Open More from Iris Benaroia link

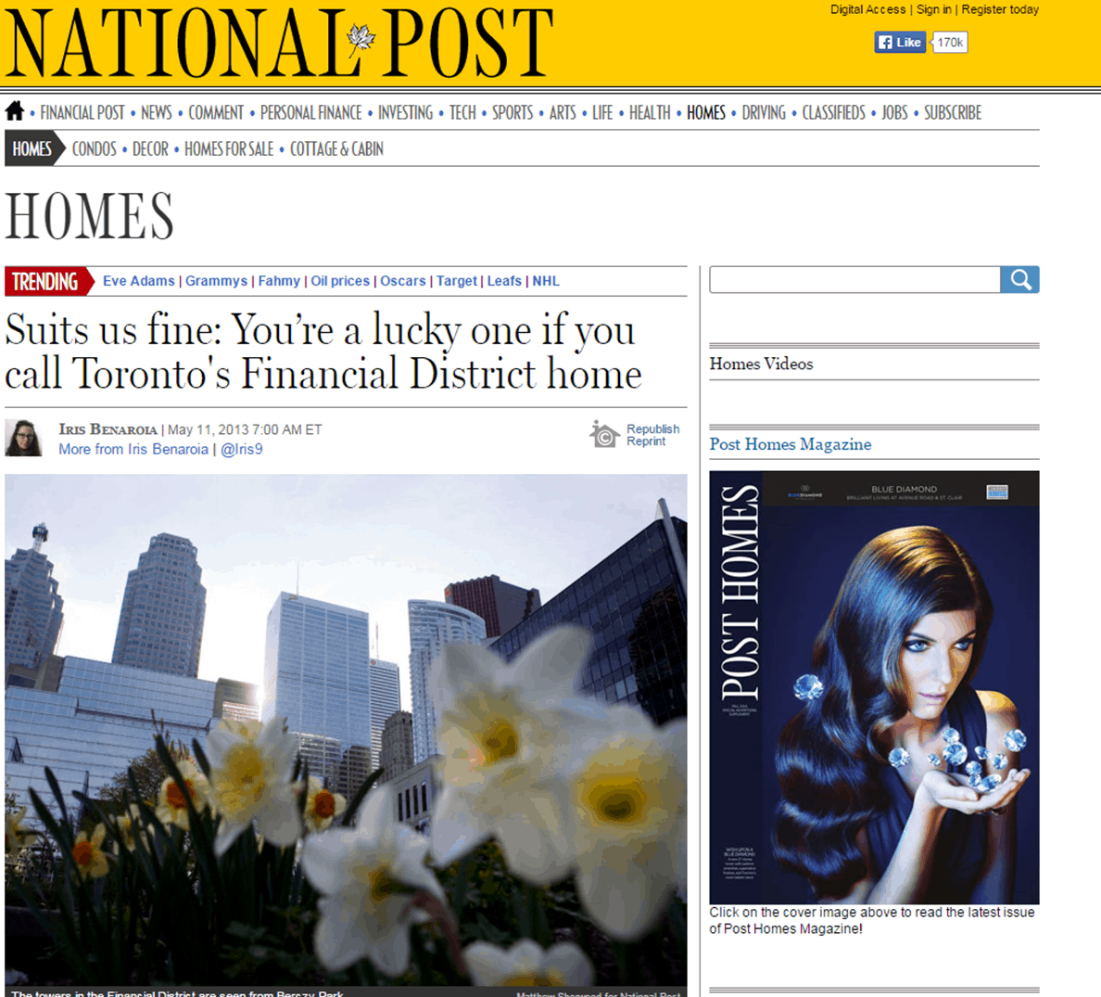(133, 449)
